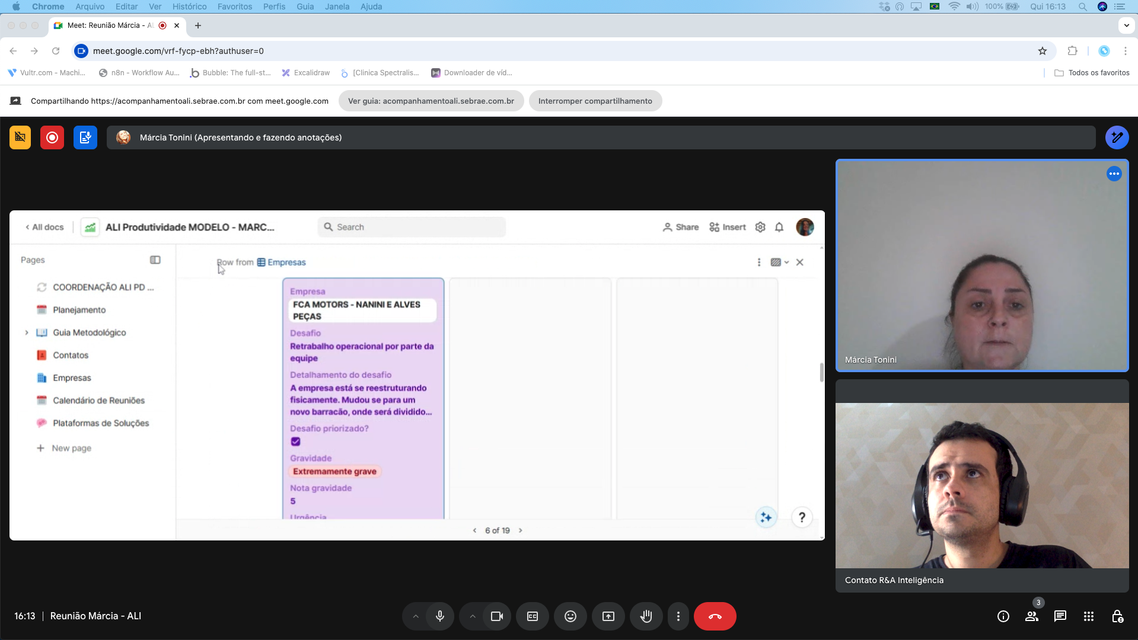Expand microphone audio settings arrow
This screenshot has width=1138, height=640.
pos(416,616)
